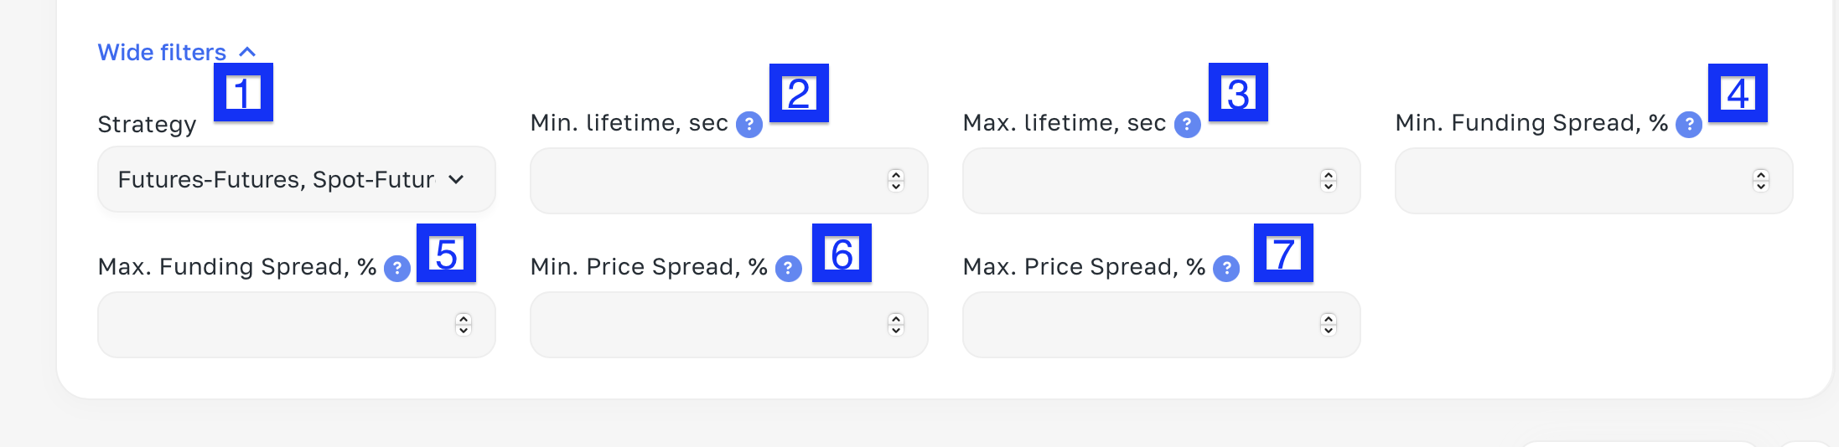This screenshot has height=447, width=1839.
Task: Open the Strategy dropdown
Action: point(296,180)
